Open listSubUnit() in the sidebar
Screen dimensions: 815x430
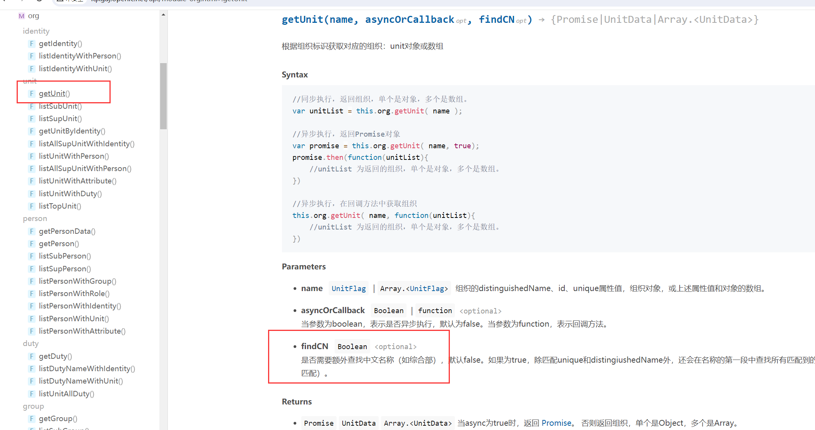pyautogui.click(x=60, y=106)
